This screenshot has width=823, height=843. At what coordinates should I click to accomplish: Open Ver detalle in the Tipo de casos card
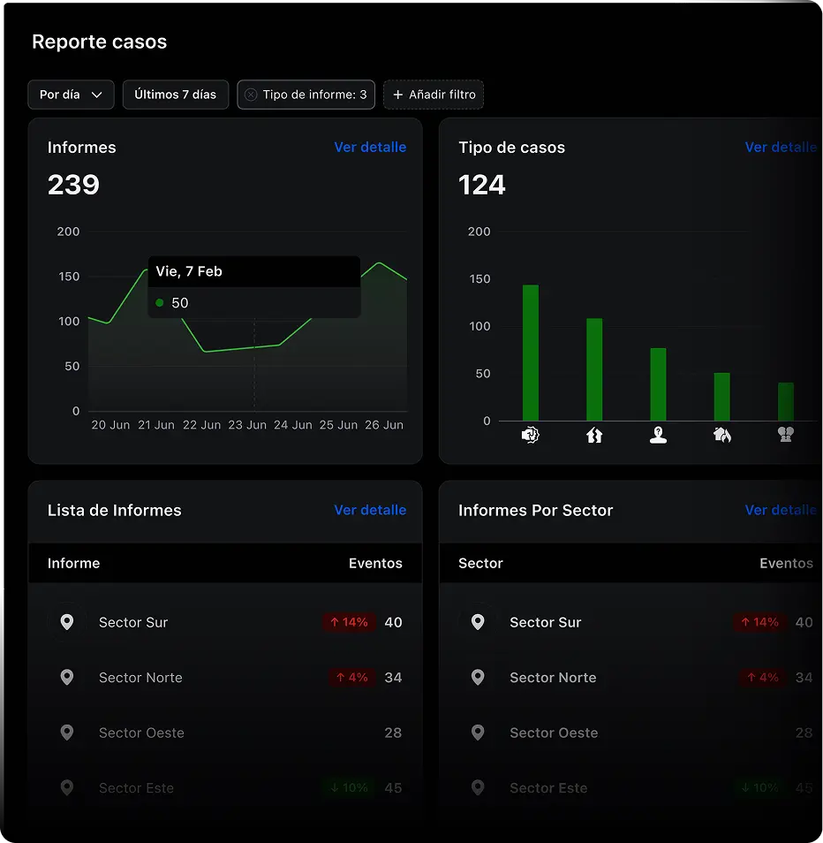[780, 148]
